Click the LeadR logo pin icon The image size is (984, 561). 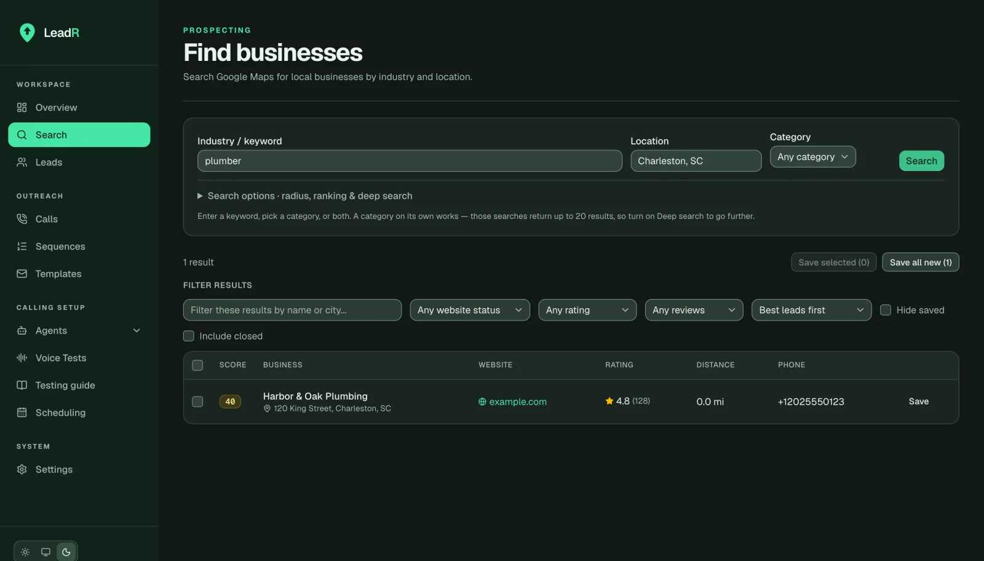pos(27,33)
